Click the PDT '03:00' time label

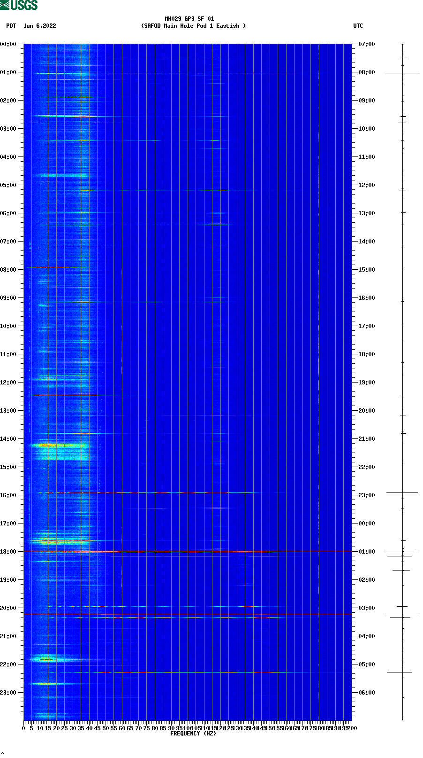pyautogui.click(x=8, y=129)
